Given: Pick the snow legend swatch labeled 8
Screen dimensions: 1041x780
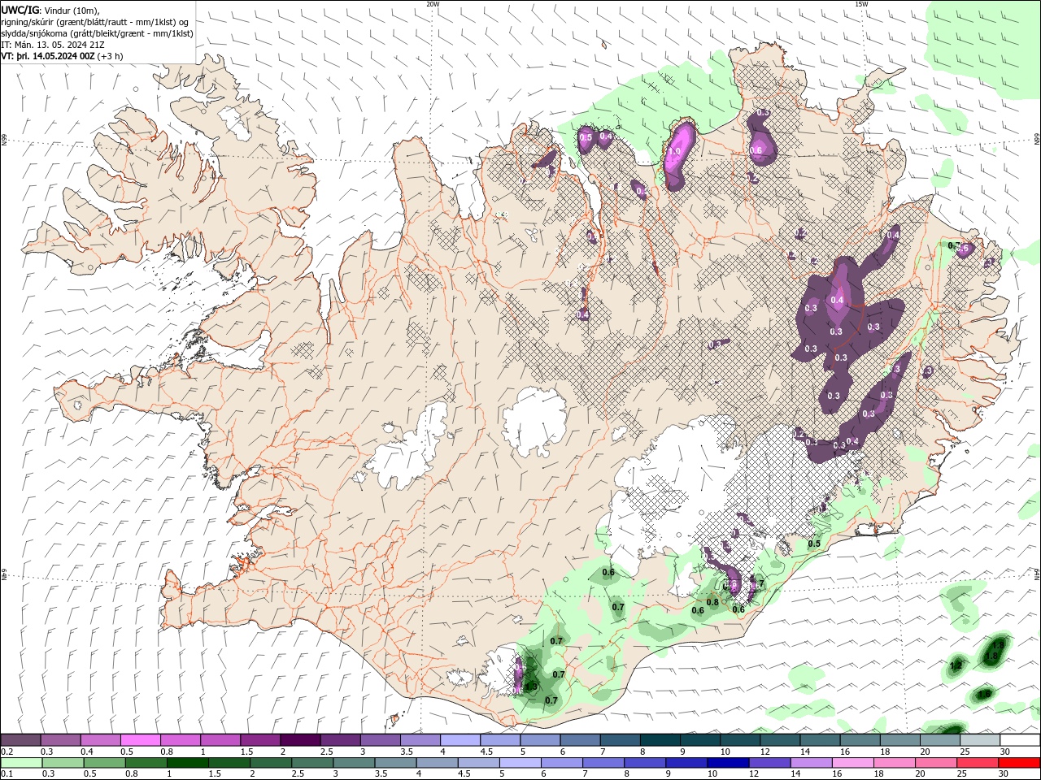Looking at the screenshot, I should click(660, 740).
